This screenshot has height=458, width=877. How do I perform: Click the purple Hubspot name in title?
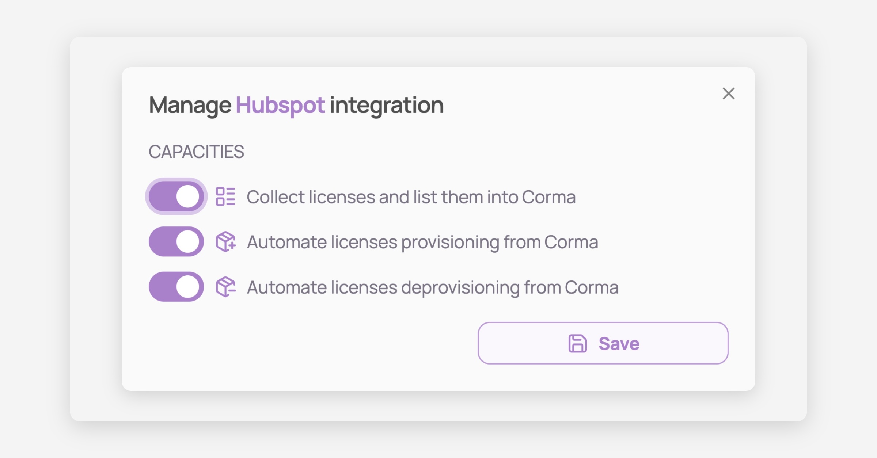280,105
